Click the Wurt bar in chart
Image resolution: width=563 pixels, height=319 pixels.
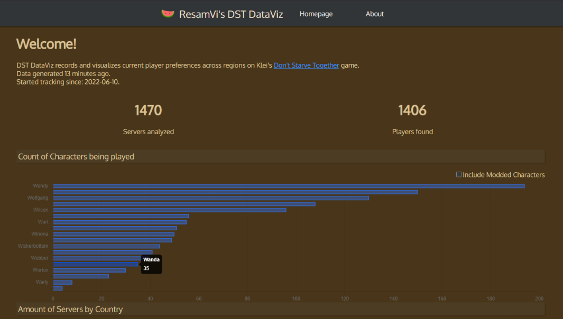click(119, 222)
